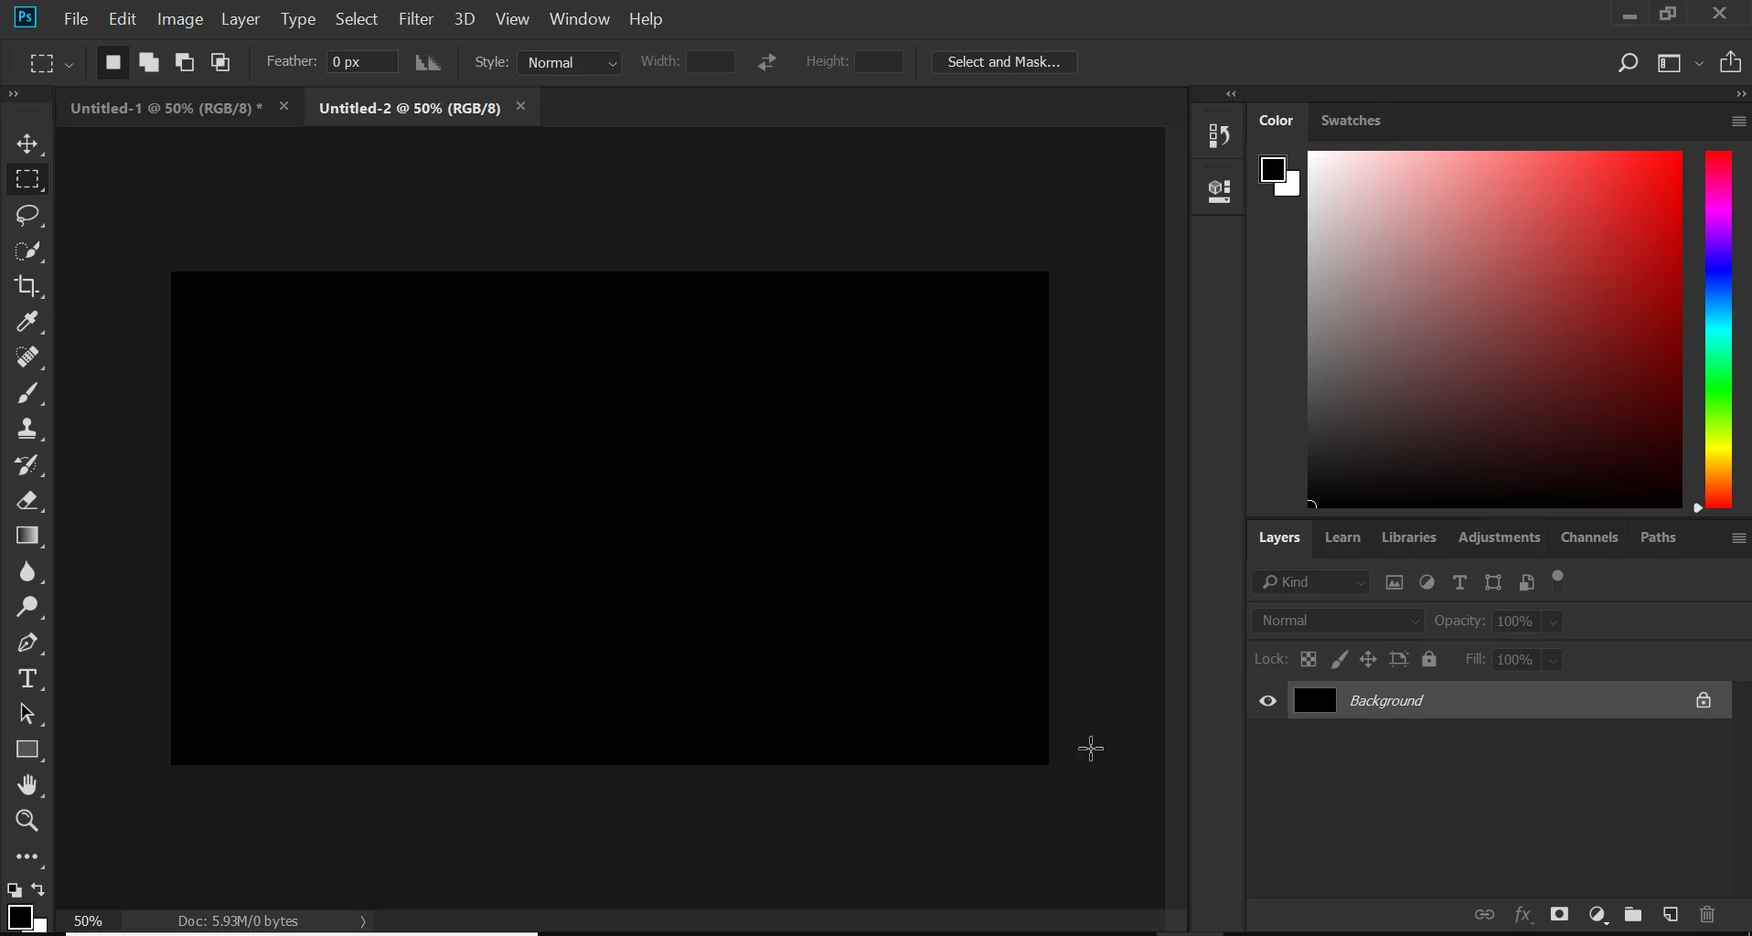Expand the Fill value dropdown arrow
The width and height of the screenshot is (1752, 936).
tap(1554, 661)
